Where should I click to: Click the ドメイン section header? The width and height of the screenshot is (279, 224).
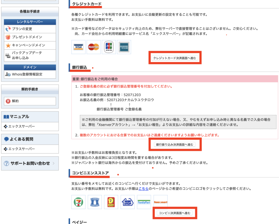click(x=30, y=67)
